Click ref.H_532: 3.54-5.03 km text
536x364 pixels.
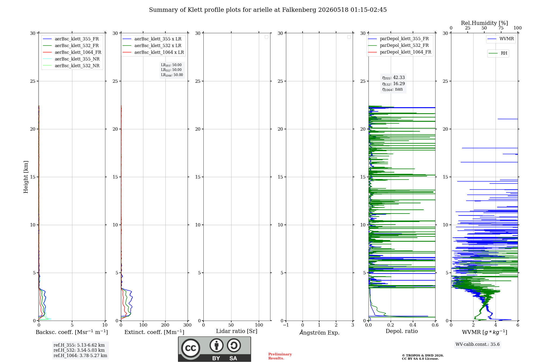click(x=79, y=350)
